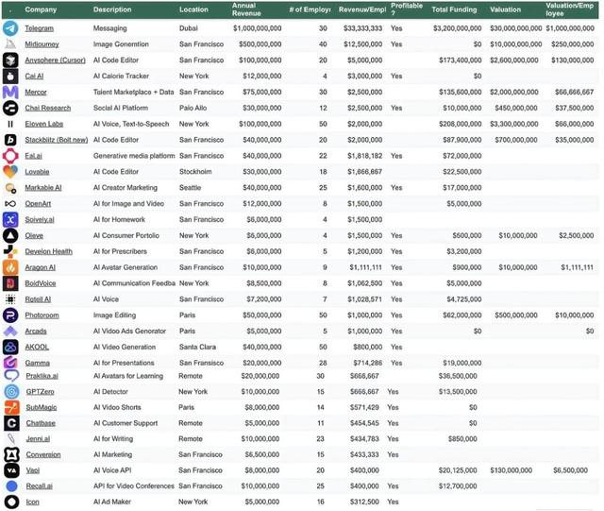Select the Annual Revenue column header
This screenshot has width=604, height=511.
(246, 9)
